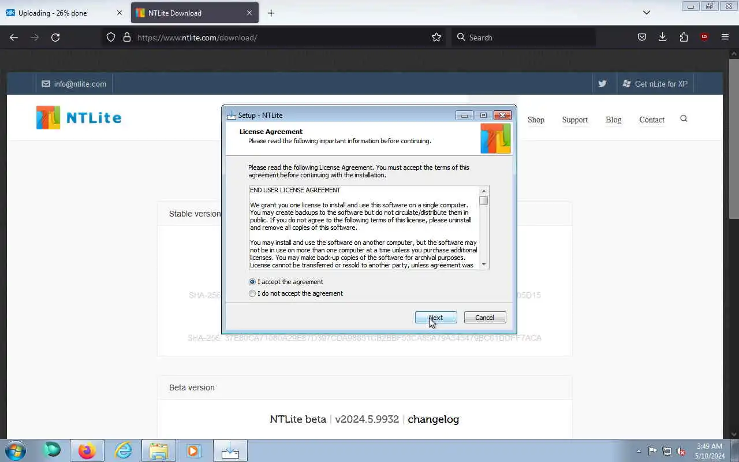Open media player taskbar icon
The width and height of the screenshot is (739, 462).
[x=193, y=450]
